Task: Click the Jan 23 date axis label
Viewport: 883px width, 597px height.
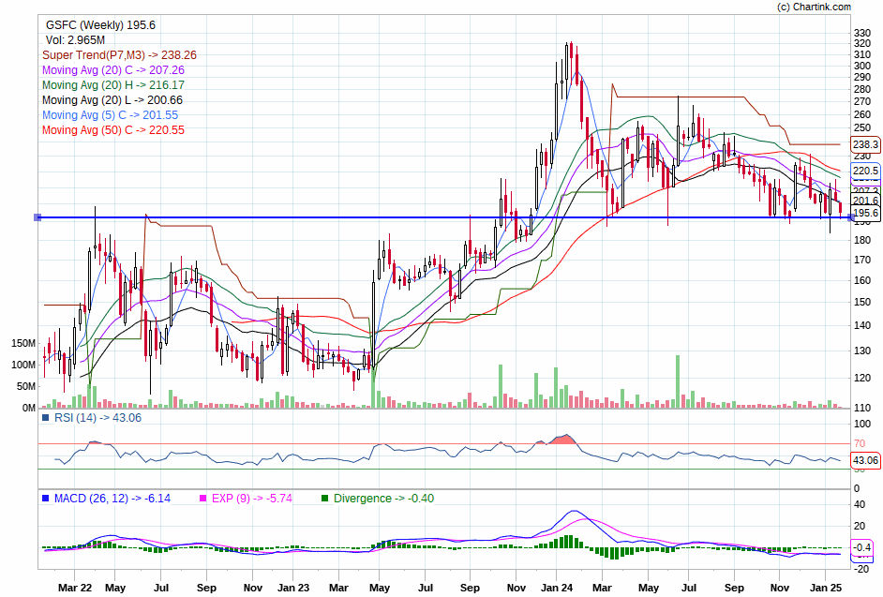Action: point(293,588)
